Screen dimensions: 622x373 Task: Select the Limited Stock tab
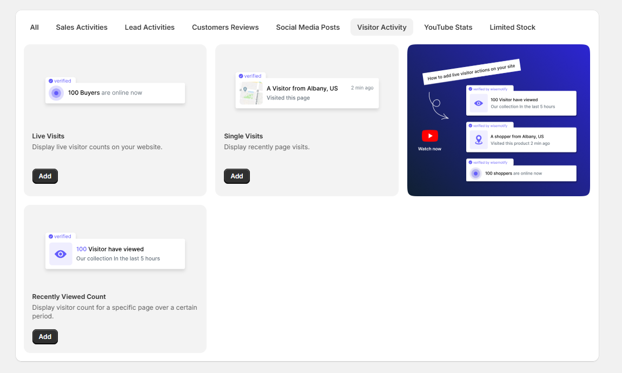point(512,27)
